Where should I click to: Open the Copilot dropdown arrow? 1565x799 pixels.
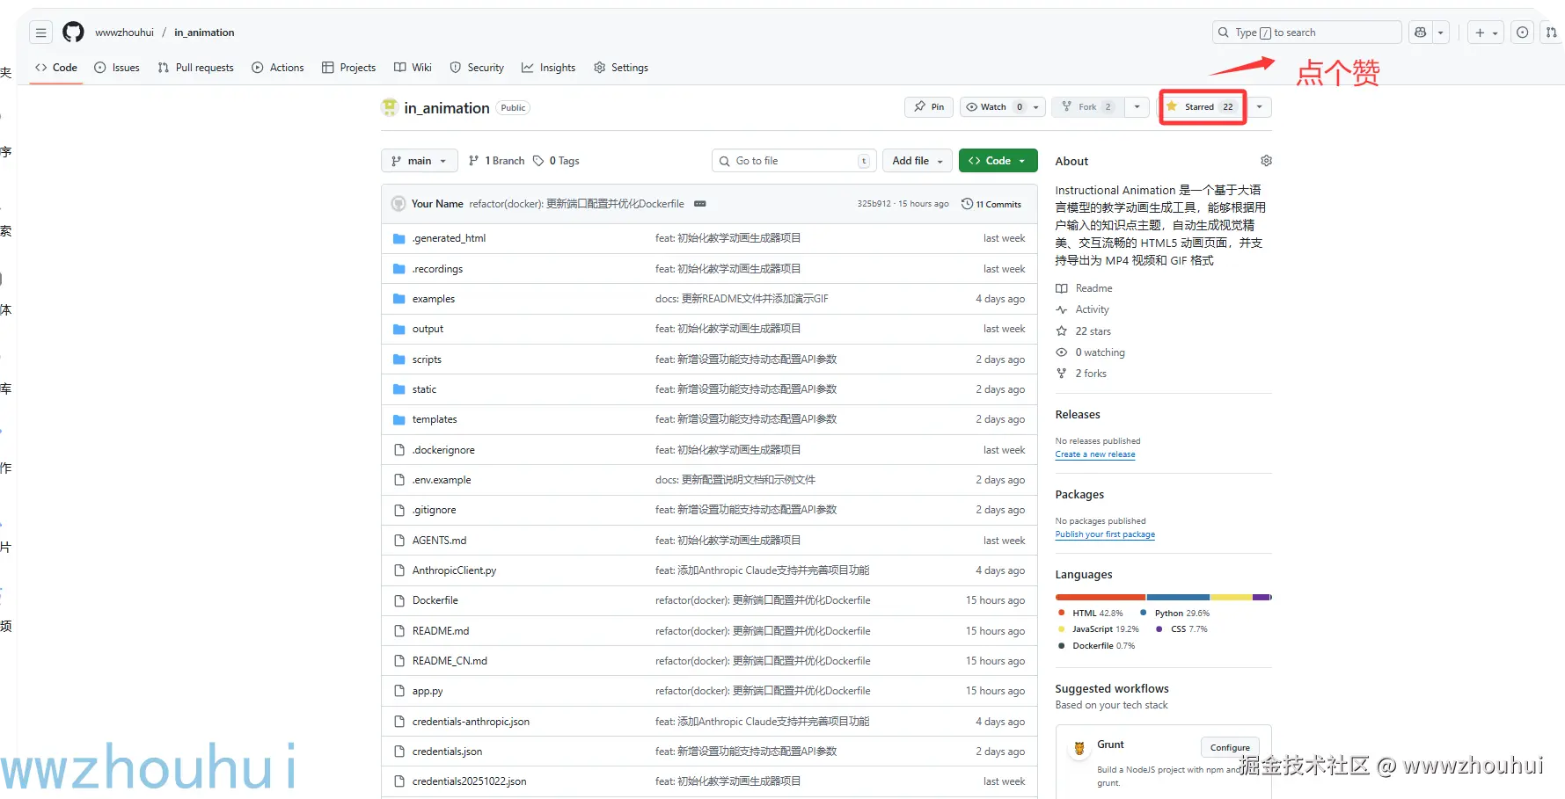click(1441, 33)
